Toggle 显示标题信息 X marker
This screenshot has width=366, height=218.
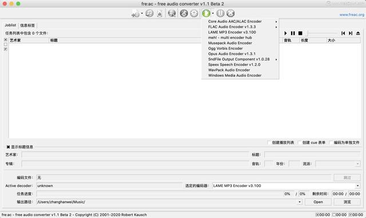click(x=8, y=147)
